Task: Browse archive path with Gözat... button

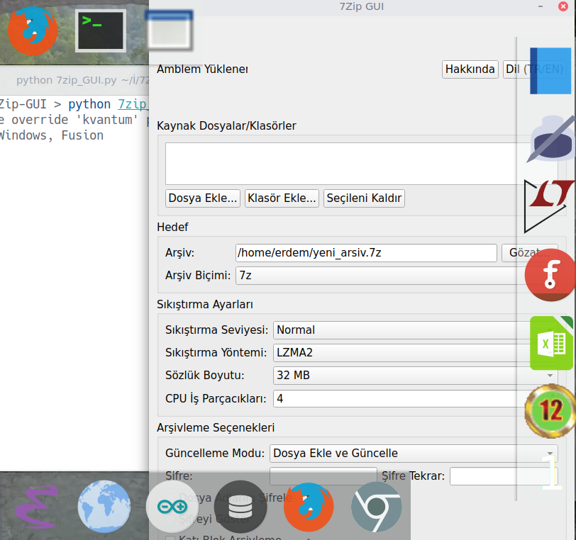Action: [x=530, y=252]
